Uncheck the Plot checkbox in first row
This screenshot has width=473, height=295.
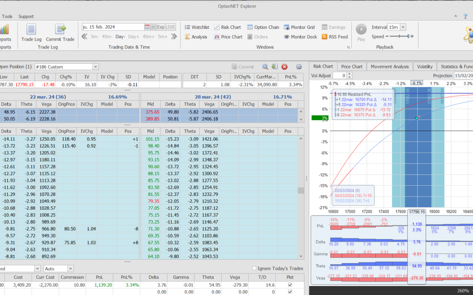coord(289,285)
